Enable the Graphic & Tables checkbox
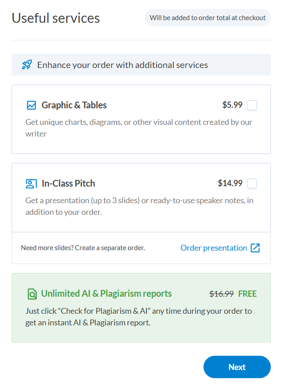This screenshot has width=282, height=388. coord(252,105)
